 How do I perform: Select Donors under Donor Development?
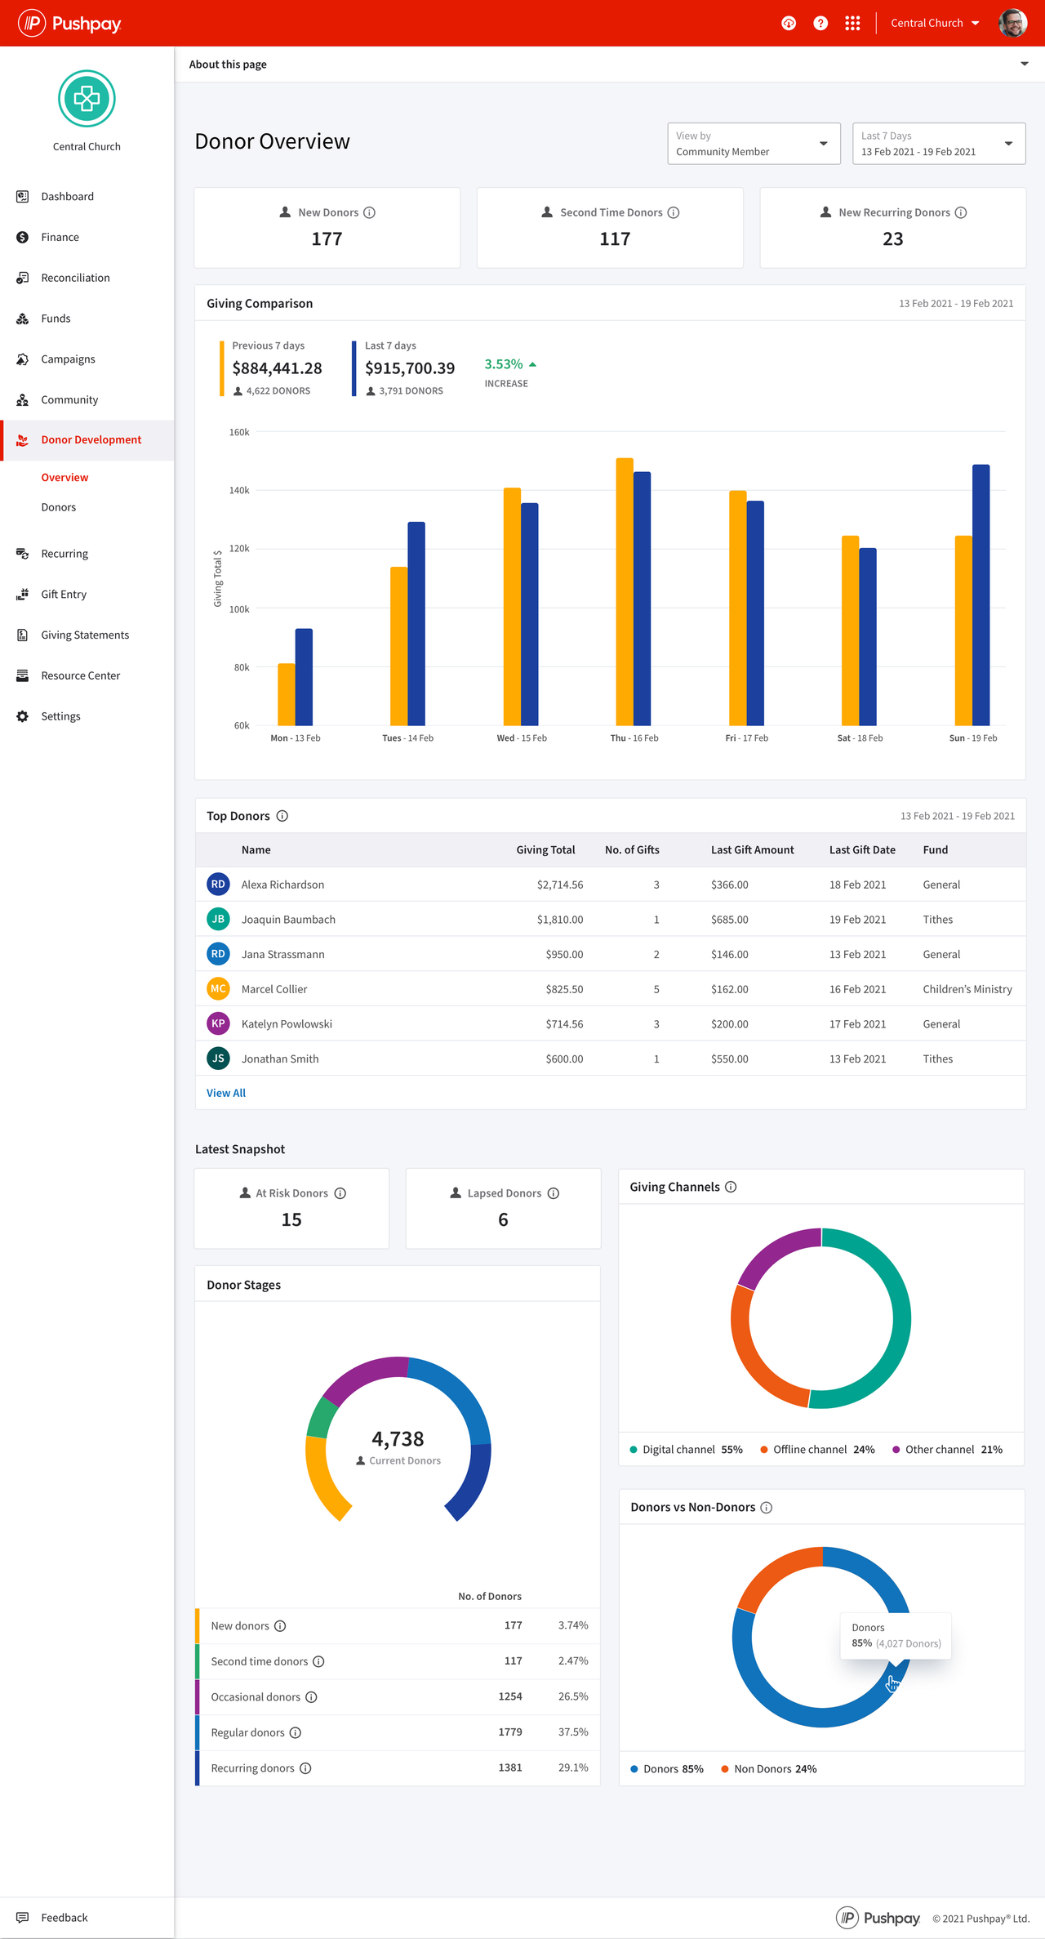point(59,507)
